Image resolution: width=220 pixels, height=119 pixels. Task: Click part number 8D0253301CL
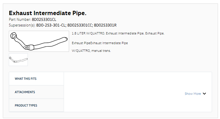44,20
